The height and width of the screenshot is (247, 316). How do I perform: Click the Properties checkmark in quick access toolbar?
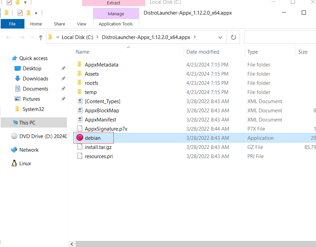click(x=20, y=13)
